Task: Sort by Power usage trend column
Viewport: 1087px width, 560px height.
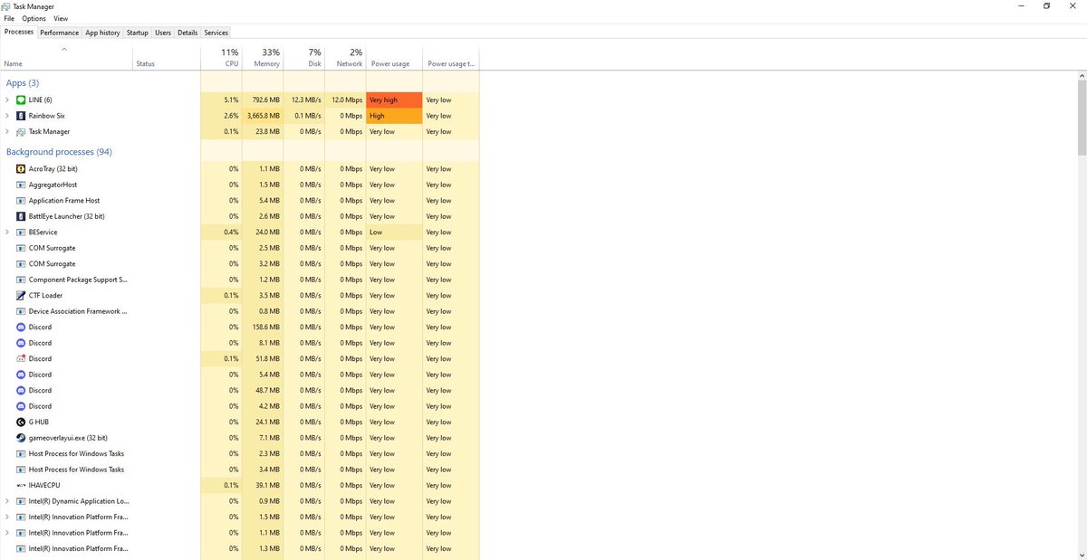Action: click(450, 57)
